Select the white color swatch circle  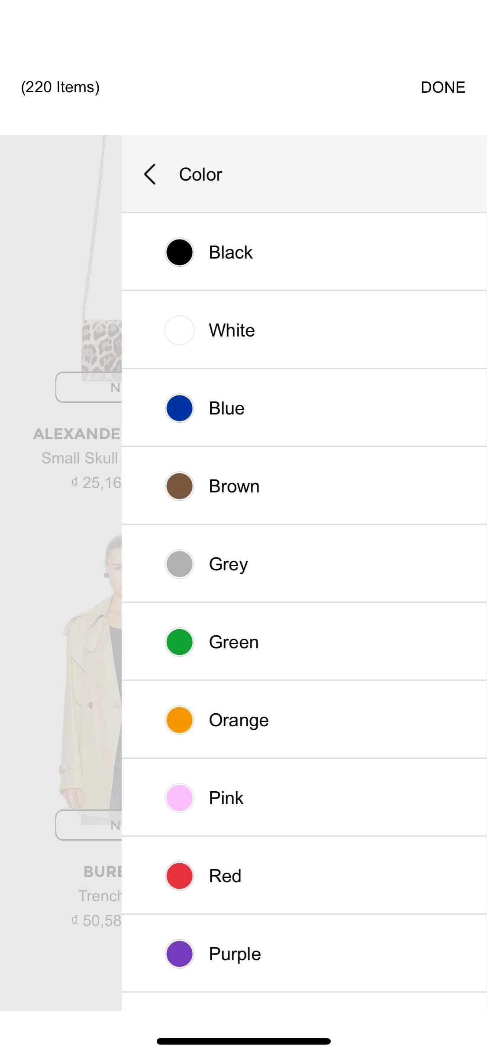pyautogui.click(x=179, y=330)
